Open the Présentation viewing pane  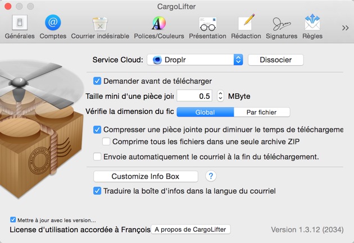[x=207, y=26]
